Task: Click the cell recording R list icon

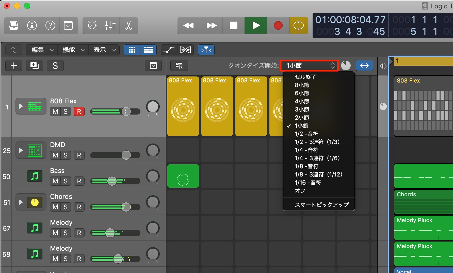Action: click(x=179, y=66)
